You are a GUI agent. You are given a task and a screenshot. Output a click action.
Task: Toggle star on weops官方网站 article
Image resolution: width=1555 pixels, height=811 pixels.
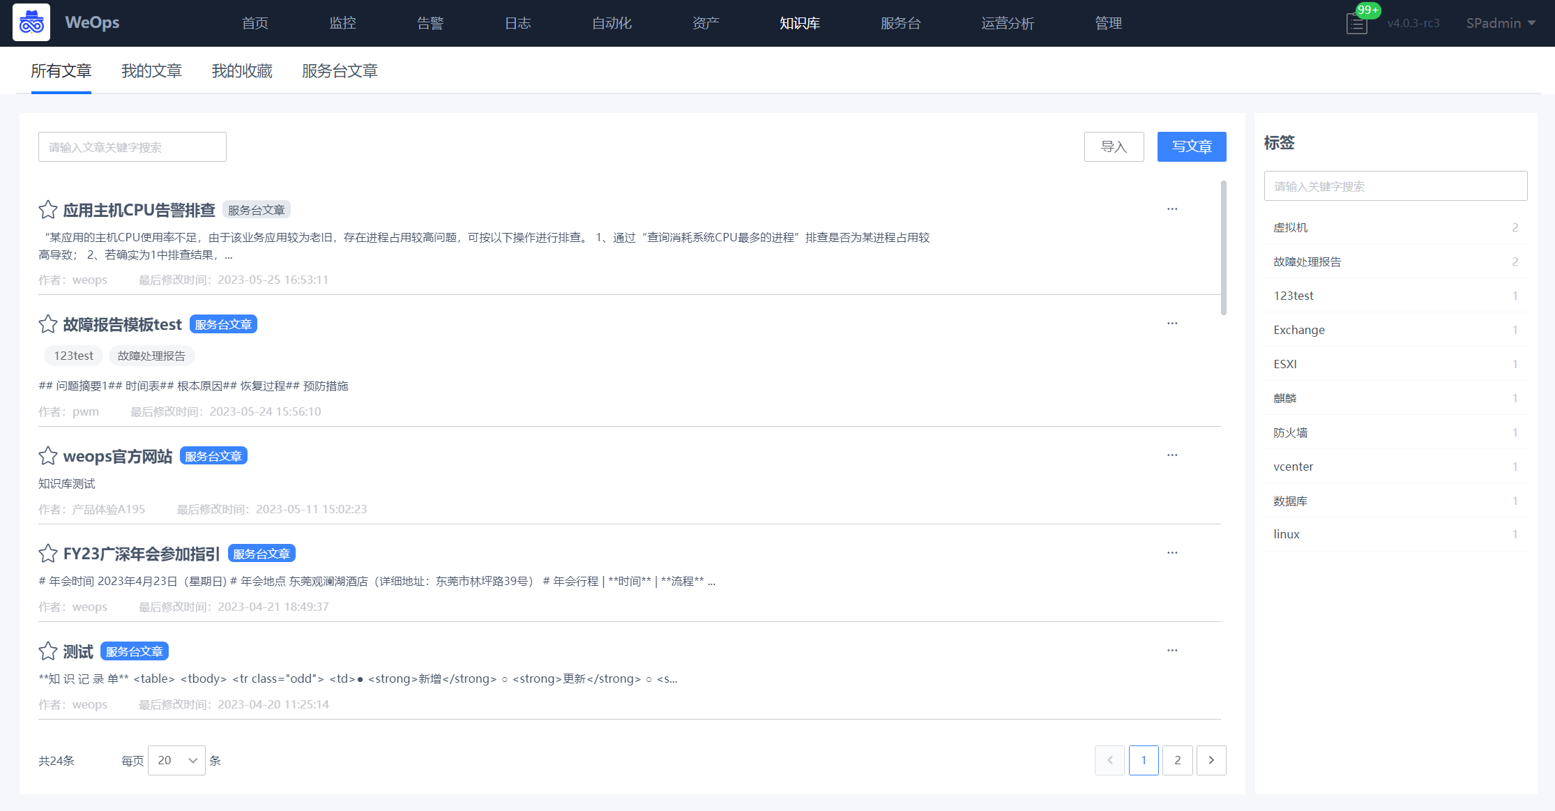pos(48,456)
